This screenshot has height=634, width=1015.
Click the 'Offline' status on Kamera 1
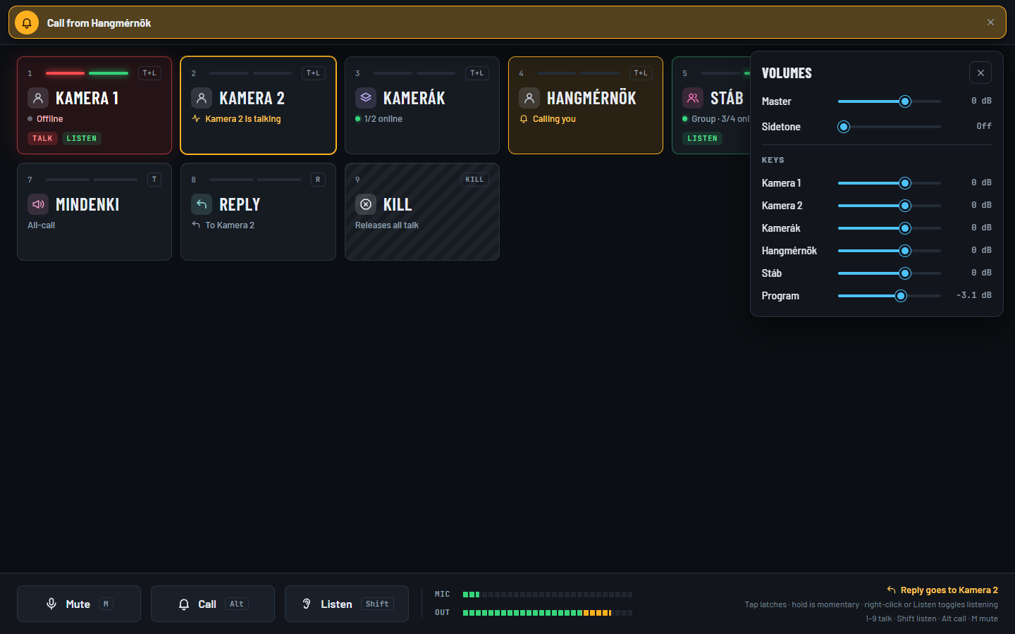click(50, 119)
